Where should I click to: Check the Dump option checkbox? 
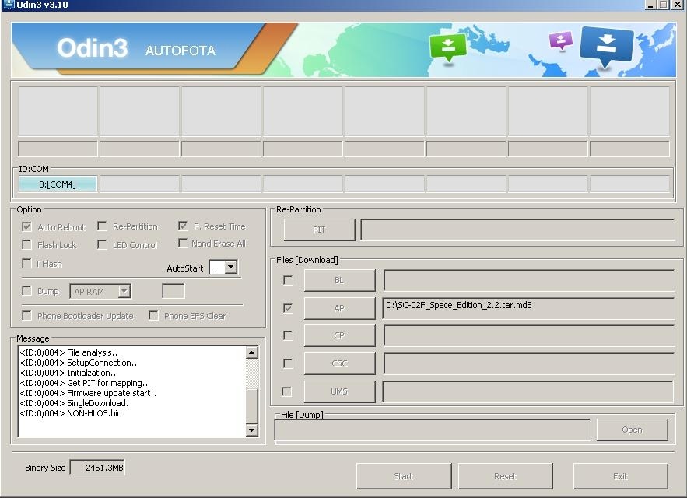[26, 291]
